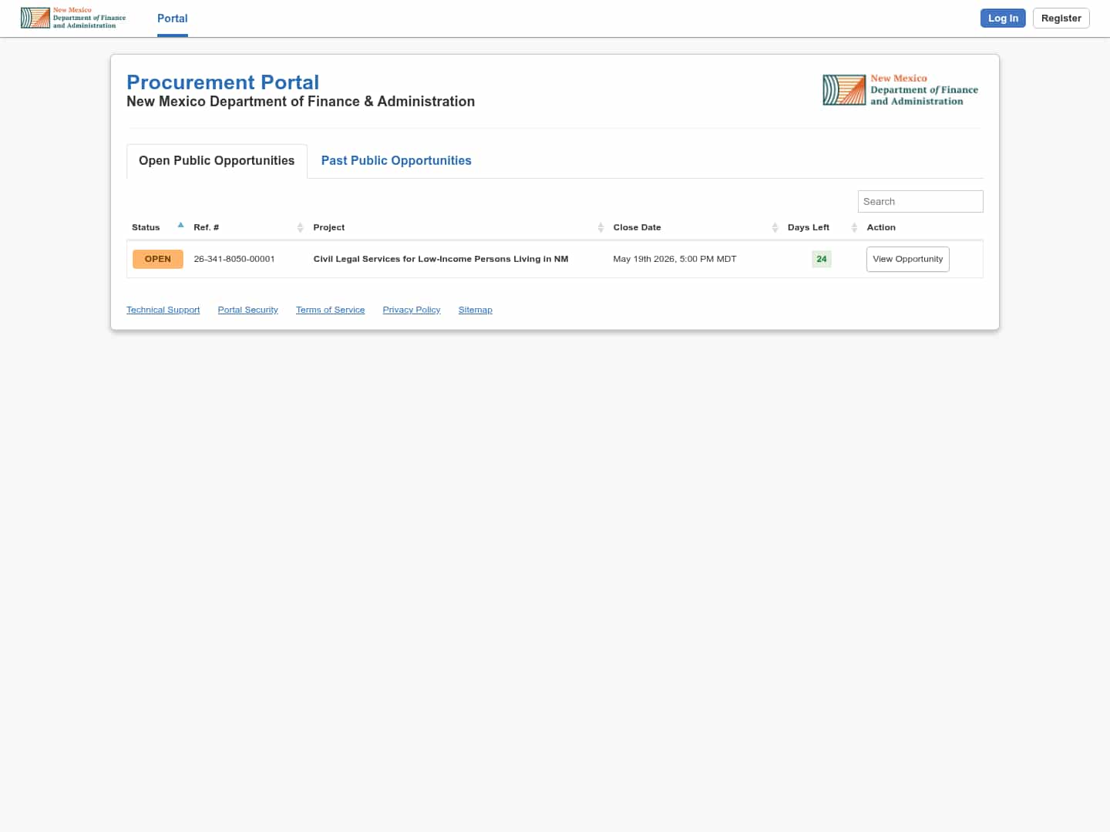View the Privacy Policy

pos(411,310)
